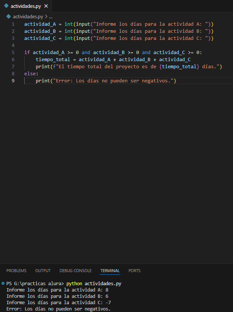Click the input function on line 3
The image size is (233, 312).
83,38
